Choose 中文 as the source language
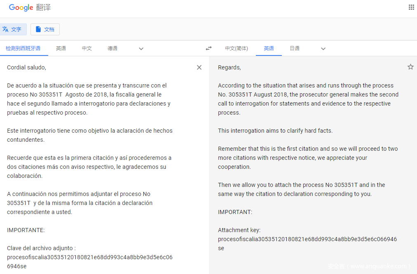The image size is (417, 274). pos(87,48)
